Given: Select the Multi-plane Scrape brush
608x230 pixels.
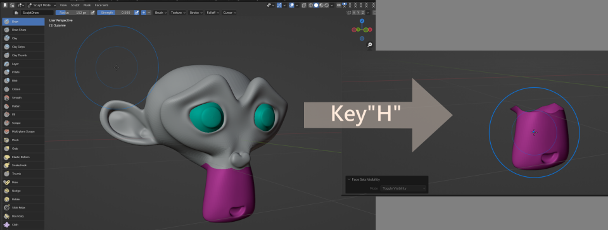Looking at the screenshot, I should pyautogui.click(x=23, y=131).
